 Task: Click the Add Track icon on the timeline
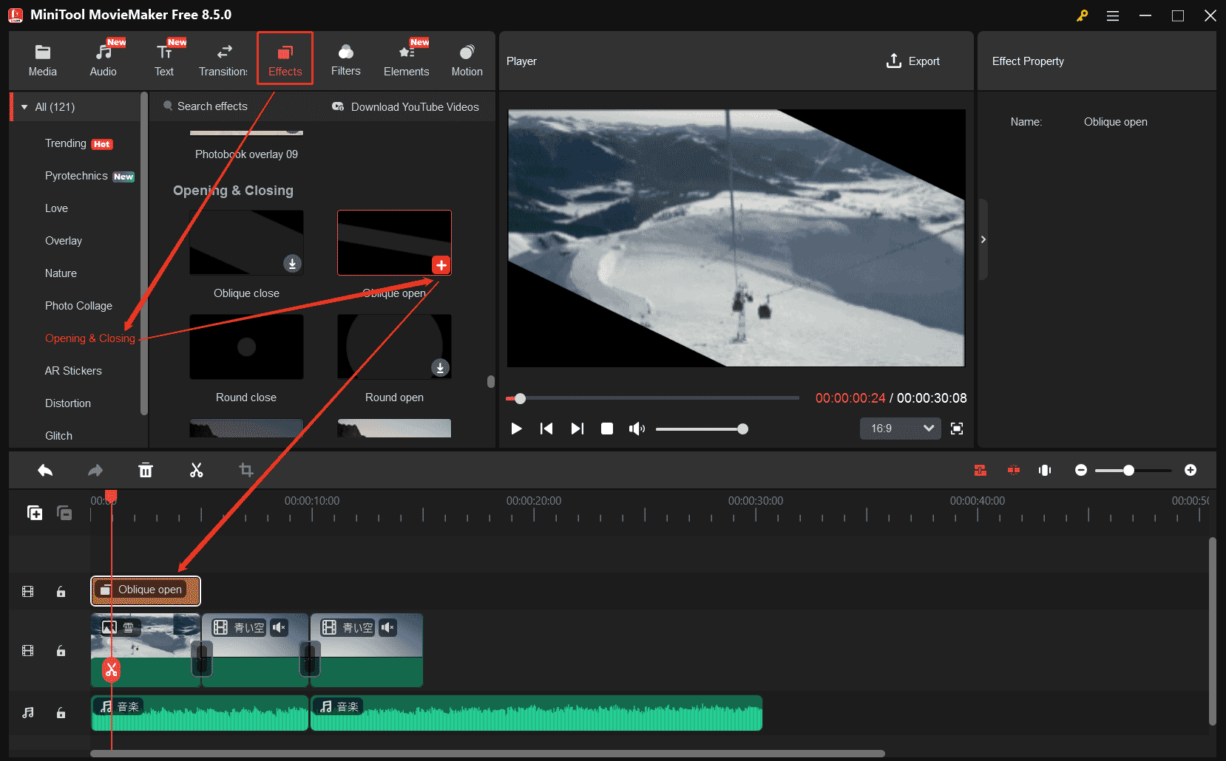(x=34, y=512)
